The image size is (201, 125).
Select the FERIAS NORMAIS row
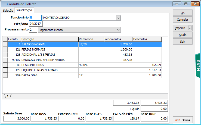click(x=50, y=49)
